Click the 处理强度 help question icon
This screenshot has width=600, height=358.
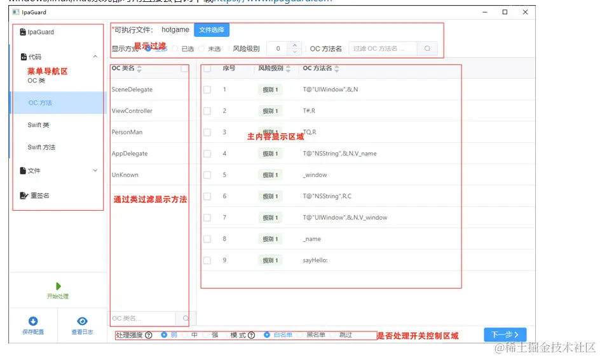(149, 335)
